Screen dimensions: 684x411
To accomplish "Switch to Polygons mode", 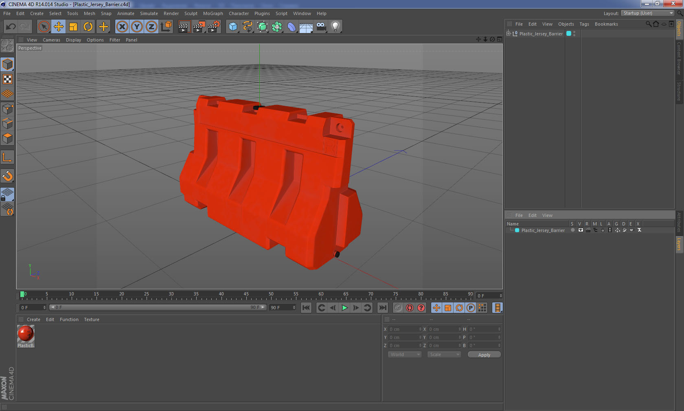I will (7, 138).
